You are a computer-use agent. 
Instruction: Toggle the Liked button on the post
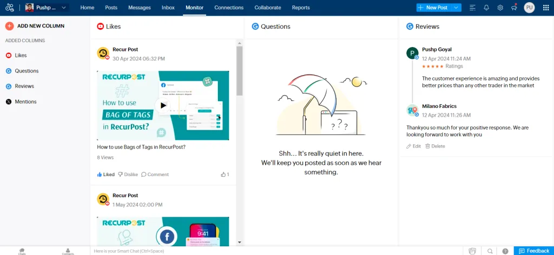(x=105, y=175)
